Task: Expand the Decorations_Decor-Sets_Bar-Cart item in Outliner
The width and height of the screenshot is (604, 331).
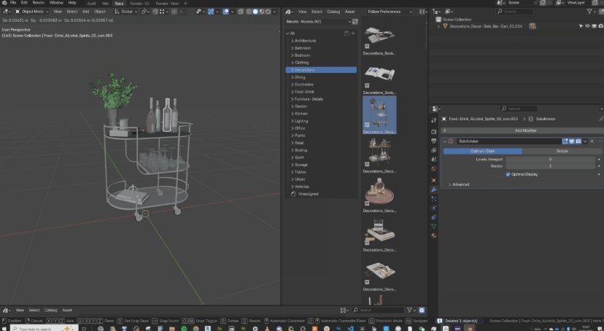Action: click(439, 26)
